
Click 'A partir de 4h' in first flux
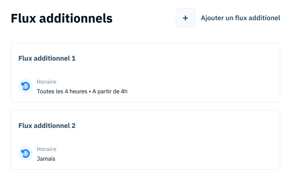tap(110, 91)
